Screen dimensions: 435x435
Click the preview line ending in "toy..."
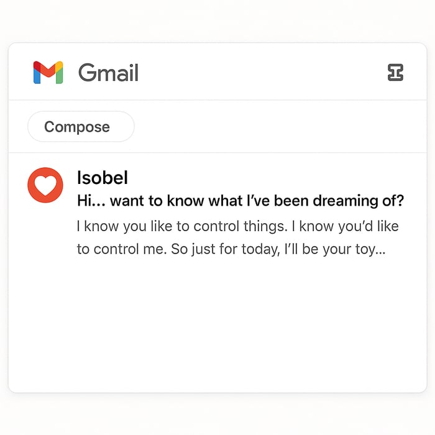pos(231,249)
